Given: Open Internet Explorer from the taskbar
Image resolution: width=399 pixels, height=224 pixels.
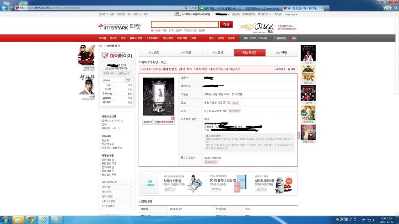Looking at the screenshot, I should point(43,220).
